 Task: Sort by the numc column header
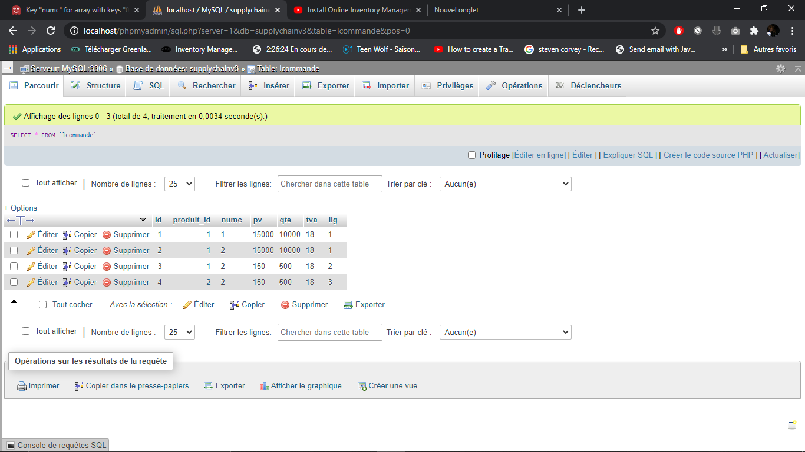coord(232,220)
